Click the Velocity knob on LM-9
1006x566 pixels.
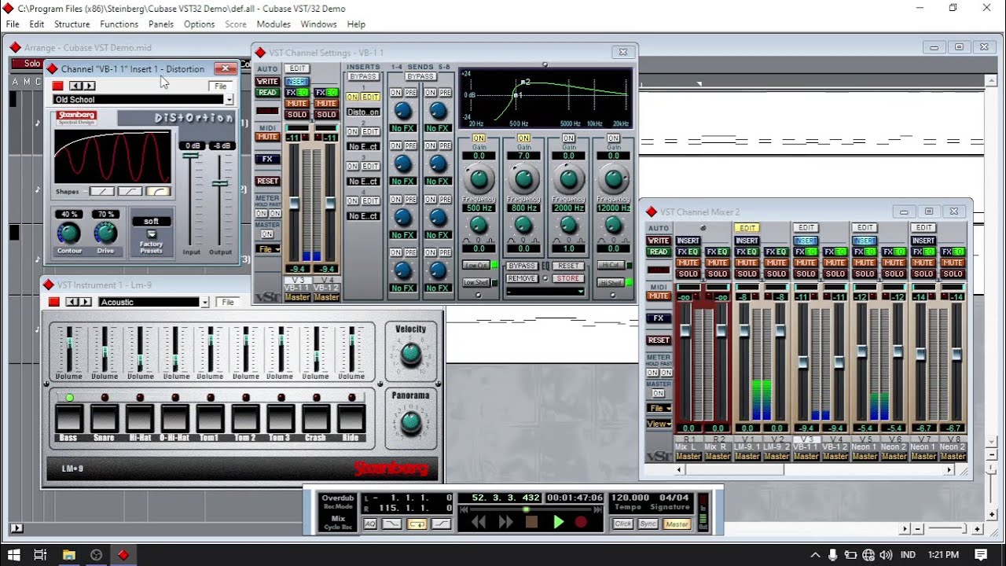[x=410, y=355]
